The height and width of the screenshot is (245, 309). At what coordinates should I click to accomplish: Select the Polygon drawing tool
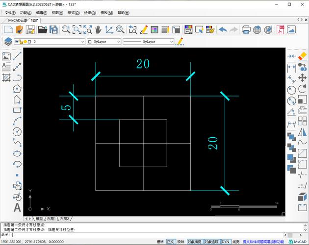tap(17, 89)
